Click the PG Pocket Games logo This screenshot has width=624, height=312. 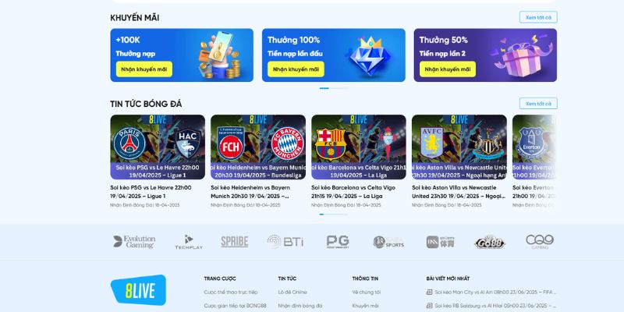[338, 242]
